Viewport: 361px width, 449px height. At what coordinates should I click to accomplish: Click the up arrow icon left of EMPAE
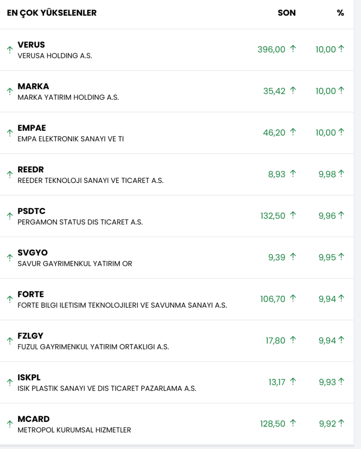10,133
